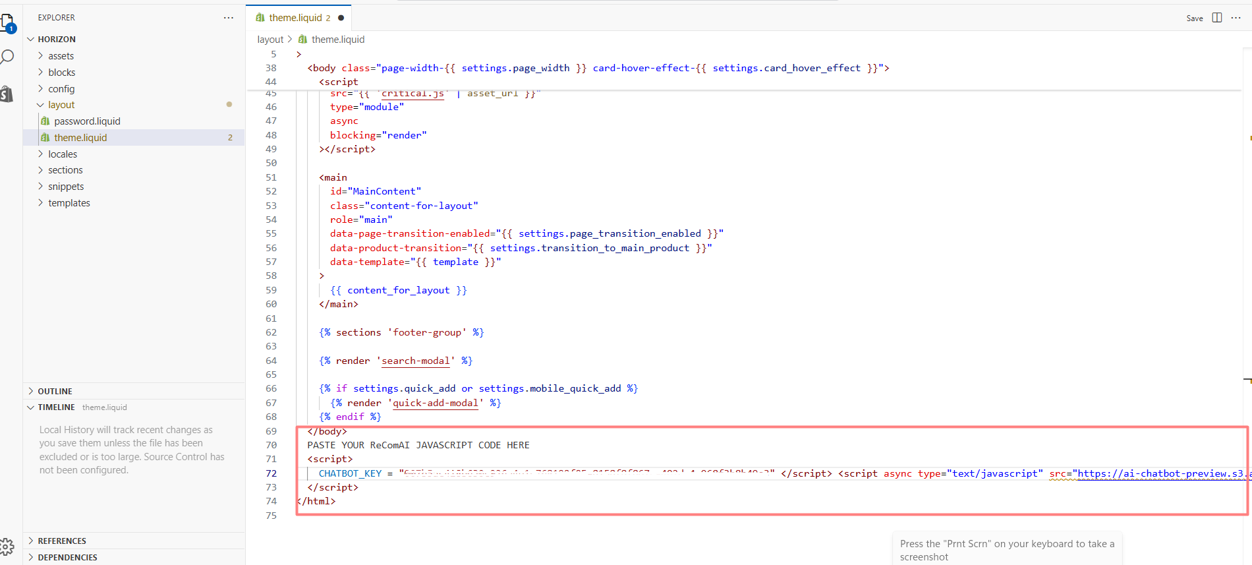Viewport: 1252px width, 565px height.
Task: Click the CHATBOT_KEY text on line 72
Action: (x=350, y=473)
